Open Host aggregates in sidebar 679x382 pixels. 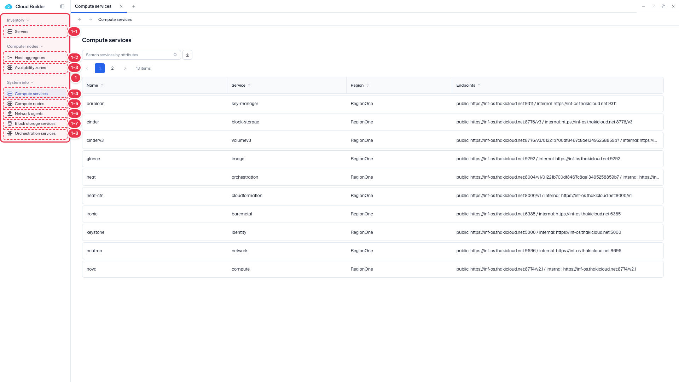[35, 58]
